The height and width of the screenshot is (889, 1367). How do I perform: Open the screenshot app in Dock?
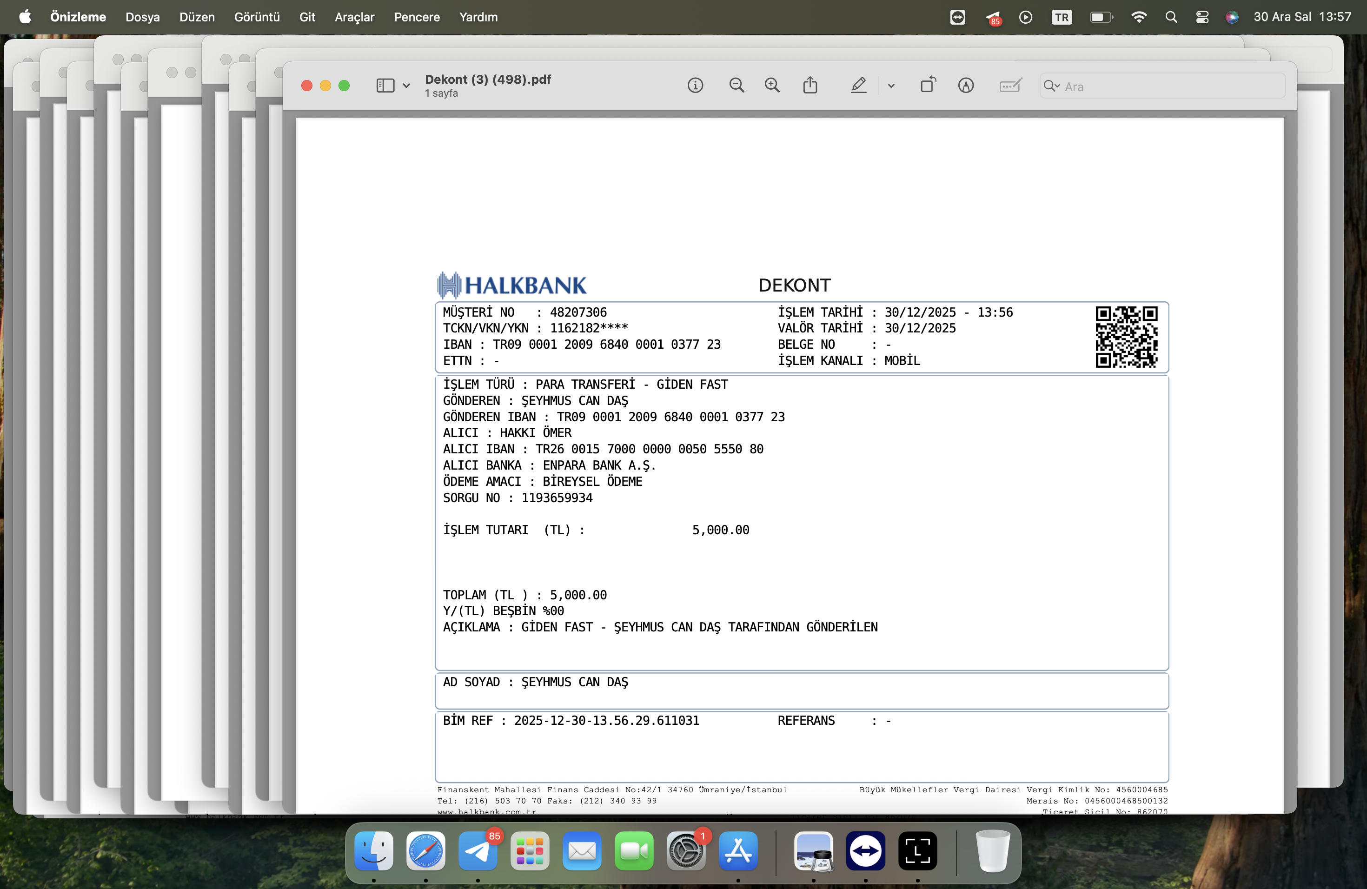coord(917,850)
